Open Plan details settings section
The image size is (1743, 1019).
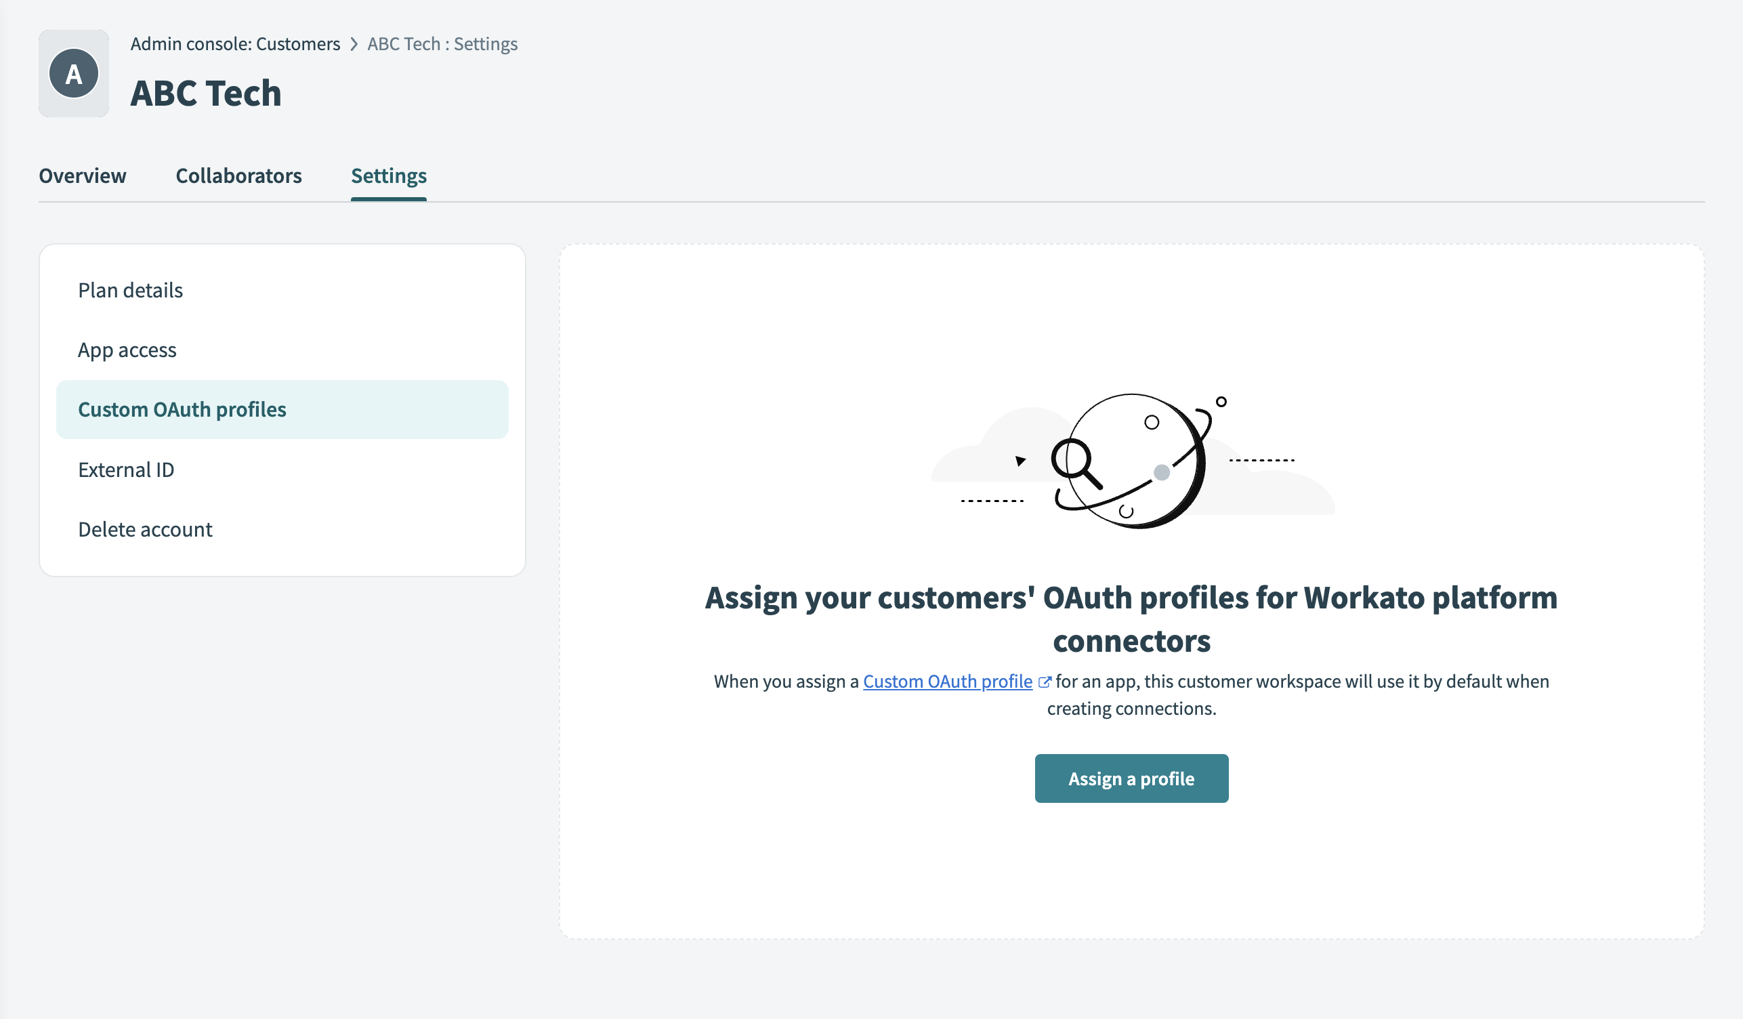pyautogui.click(x=282, y=290)
